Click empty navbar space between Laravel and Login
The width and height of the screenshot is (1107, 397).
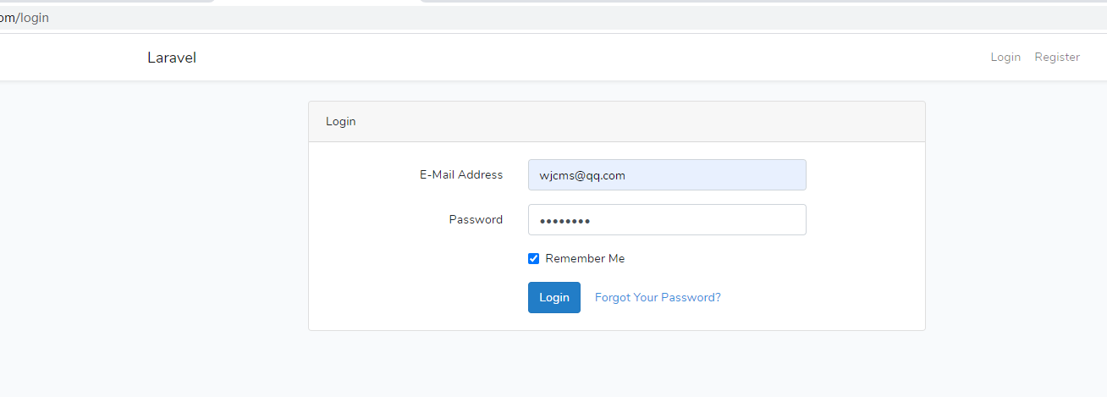(x=592, y=58)
